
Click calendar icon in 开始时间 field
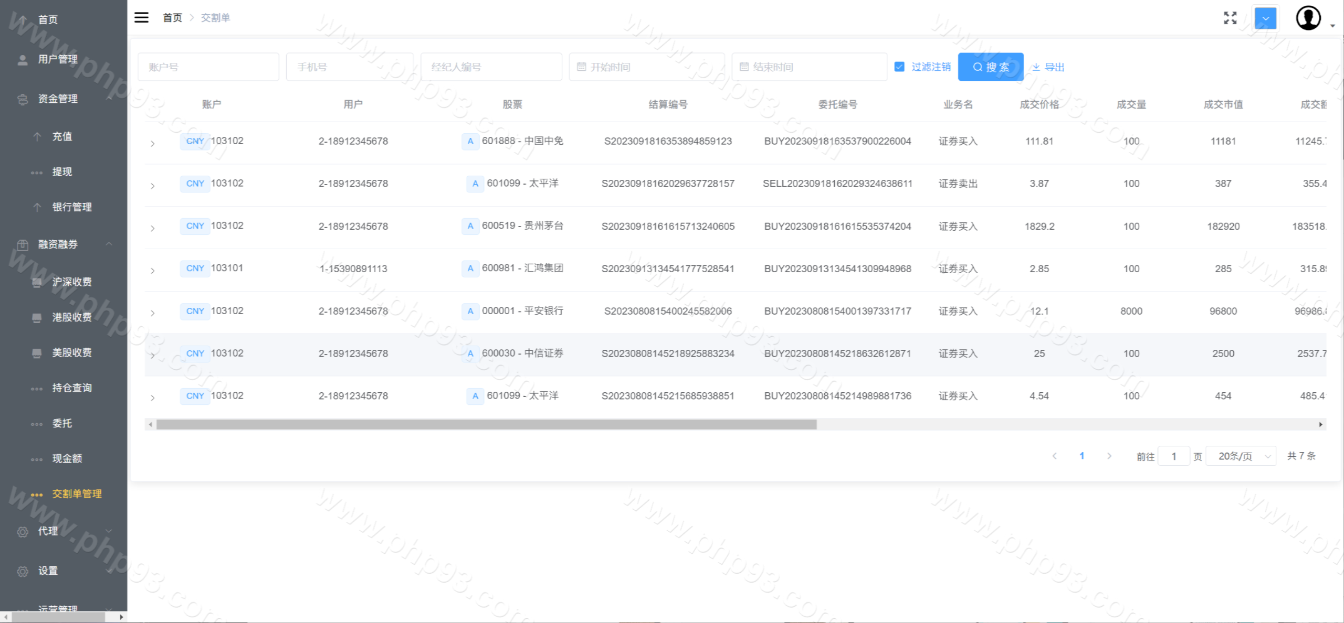tap(581, 67)
